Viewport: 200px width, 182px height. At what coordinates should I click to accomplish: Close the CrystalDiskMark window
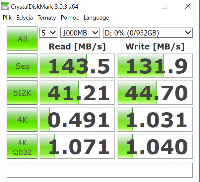(188, 6)
